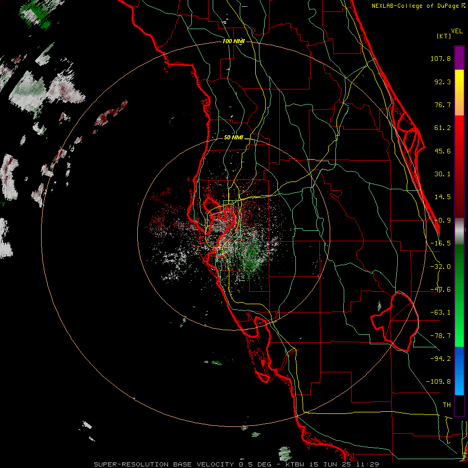Click the -47.6 scale value
Image resolution: width=468 pixels, height=468 pixels.
pyautogui.click(x=440, y=290)
